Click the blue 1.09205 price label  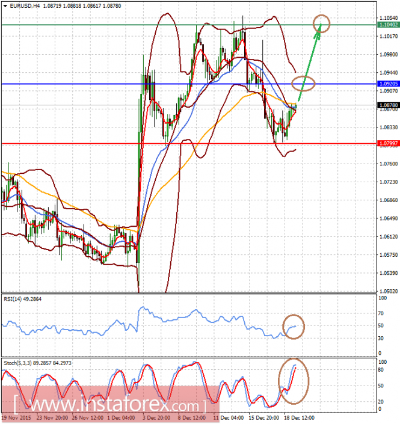[x=389, y=84]
